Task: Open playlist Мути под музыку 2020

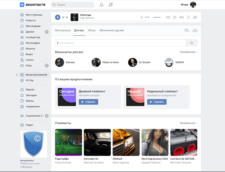Action: 155,142
